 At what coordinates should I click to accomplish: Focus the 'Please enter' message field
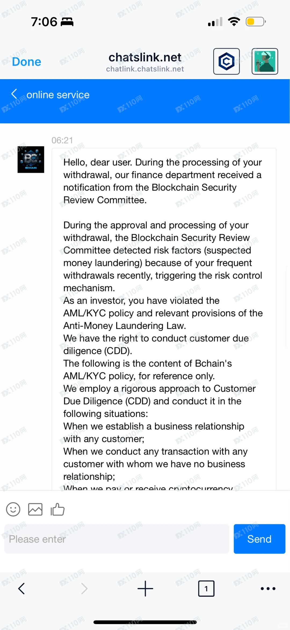click(x=117, y=539)
